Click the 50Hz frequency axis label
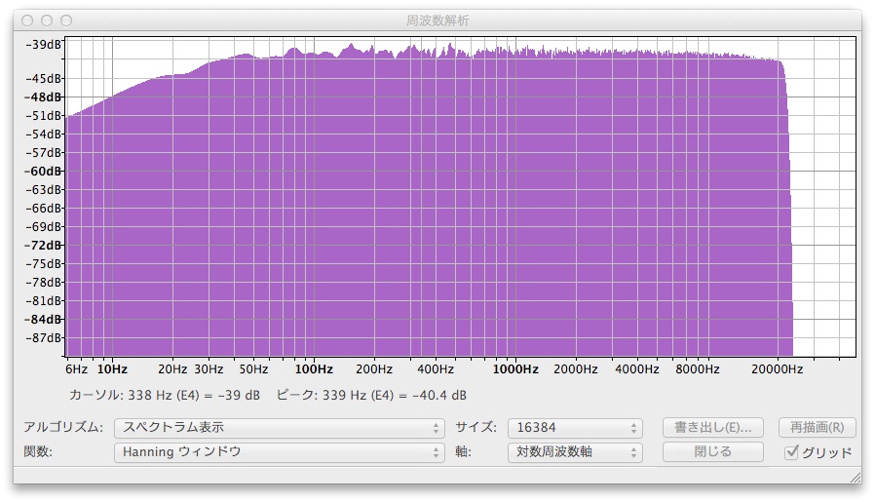This screenshot has height=503, width=875. click(253, 369)
